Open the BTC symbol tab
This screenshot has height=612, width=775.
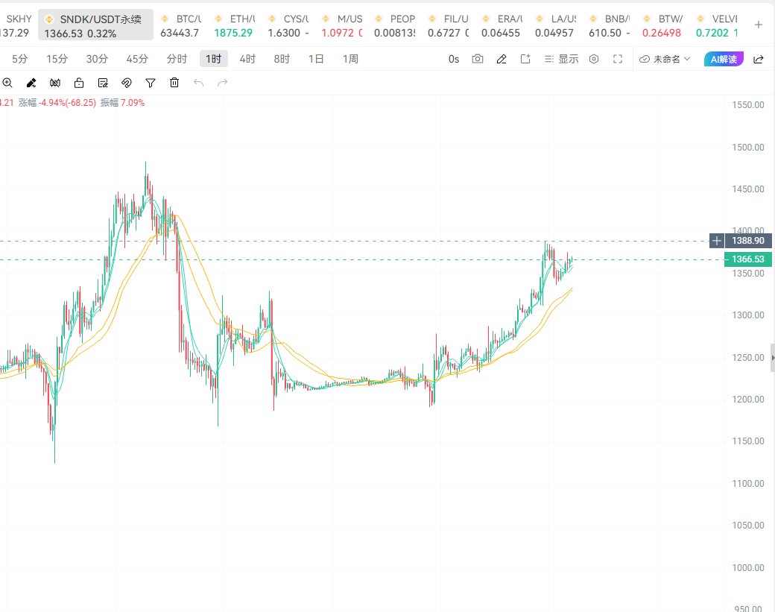[181, 25]
